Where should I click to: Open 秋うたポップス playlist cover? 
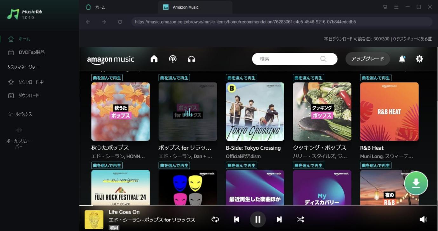coord(120,112)
